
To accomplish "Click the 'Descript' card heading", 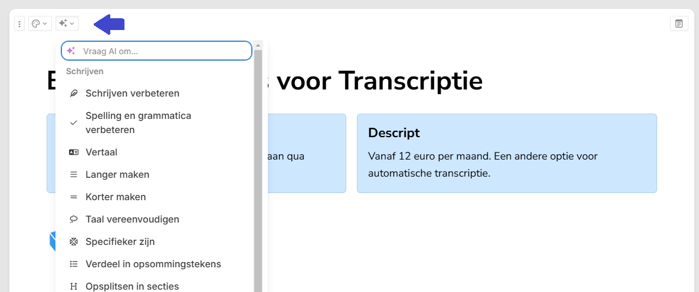I will 393,133.
